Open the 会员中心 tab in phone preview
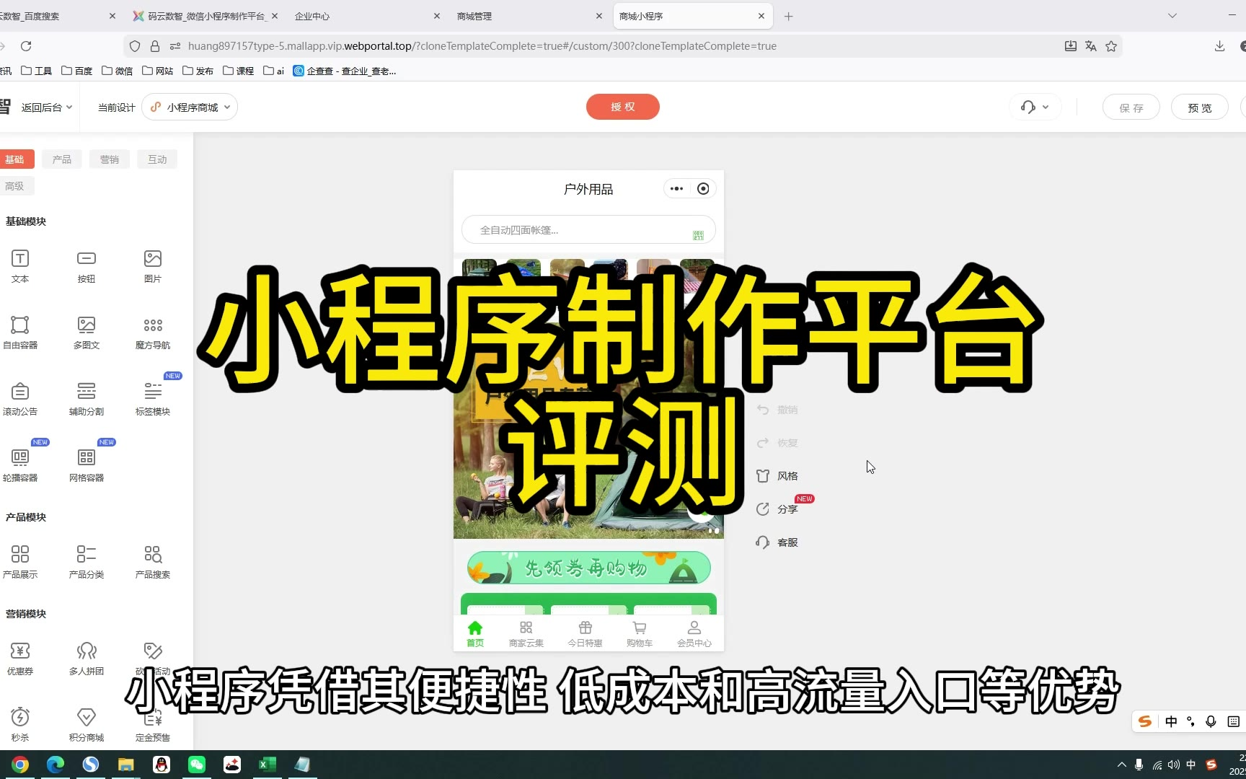 point(694,634)
